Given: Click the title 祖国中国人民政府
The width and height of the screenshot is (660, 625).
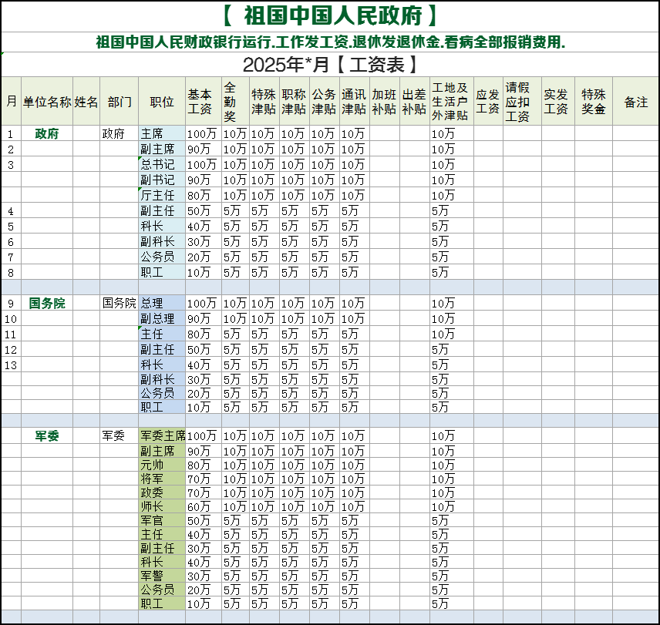Looking at the screenshot, I should point(331,16).
